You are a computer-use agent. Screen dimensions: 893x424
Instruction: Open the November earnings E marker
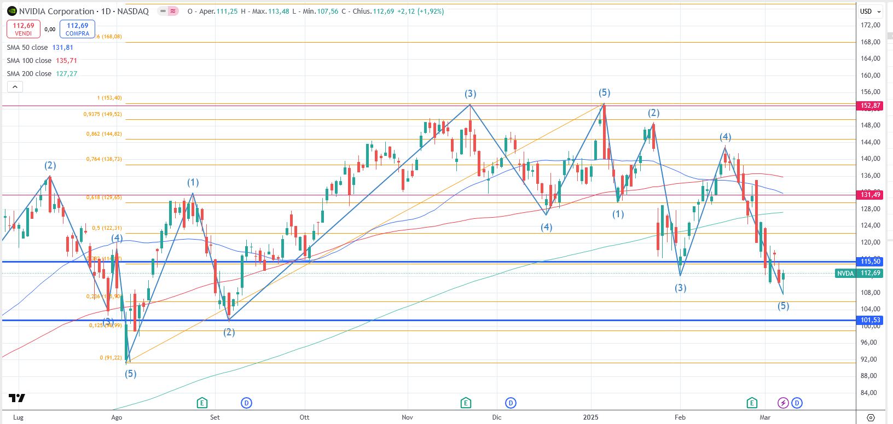point(466,403)
